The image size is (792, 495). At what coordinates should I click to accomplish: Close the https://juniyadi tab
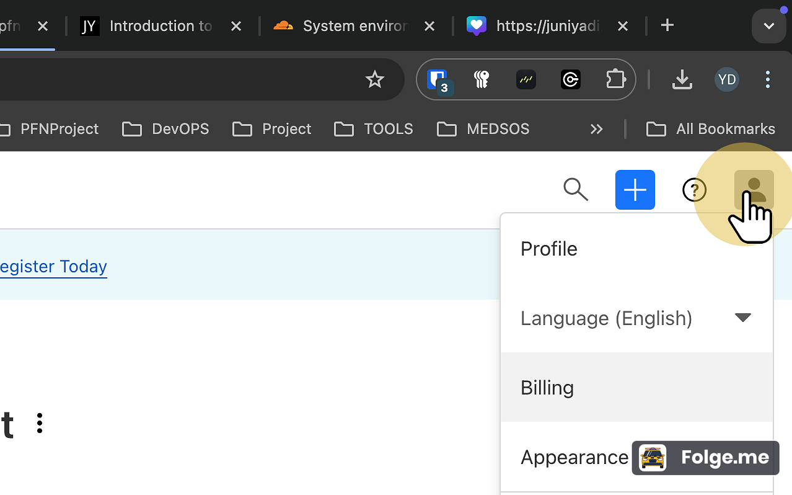point(623,26)
